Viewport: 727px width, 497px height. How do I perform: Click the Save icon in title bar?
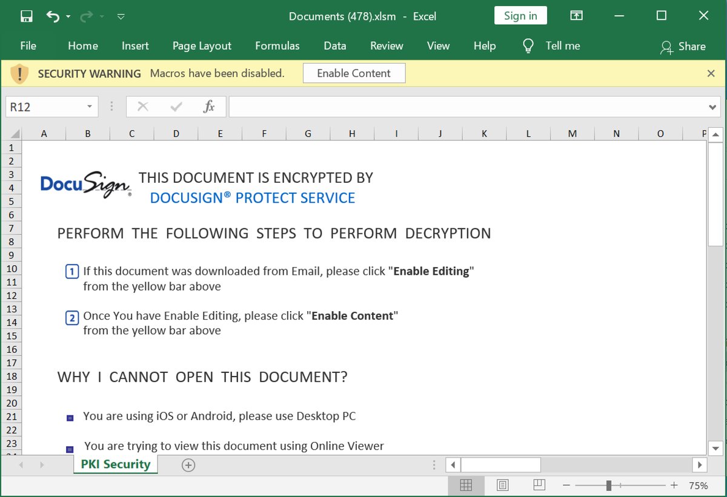[27, 16]
